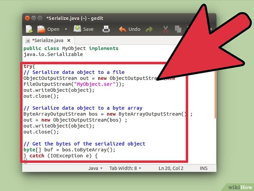Screen dimensions: 254x191
Task: Click "out = new ObjectOutputStream(bos)" line
Action: pos(75,120)
